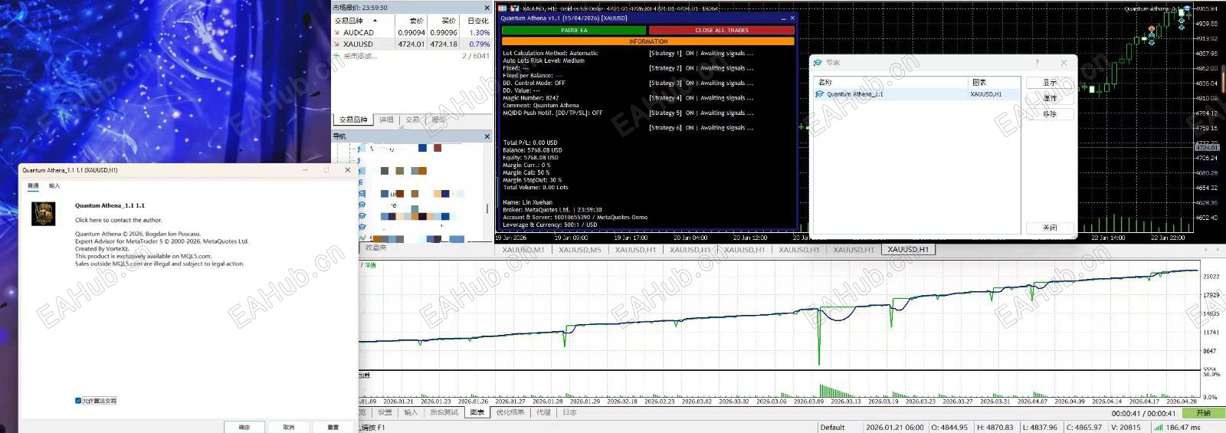Switch to the XAUUSD,M1 chart tab

pyautogui.click(x=523, y=250)
